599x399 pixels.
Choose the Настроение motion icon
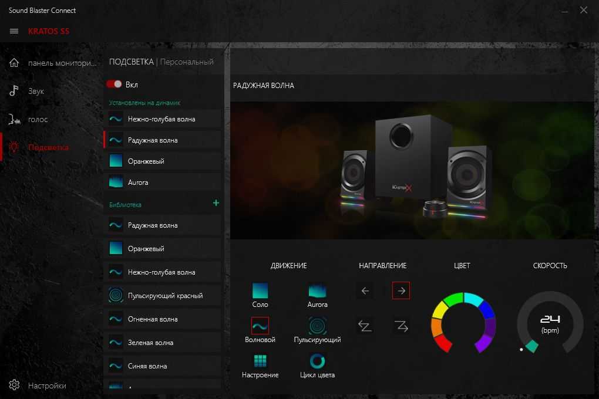coord(260,361)
